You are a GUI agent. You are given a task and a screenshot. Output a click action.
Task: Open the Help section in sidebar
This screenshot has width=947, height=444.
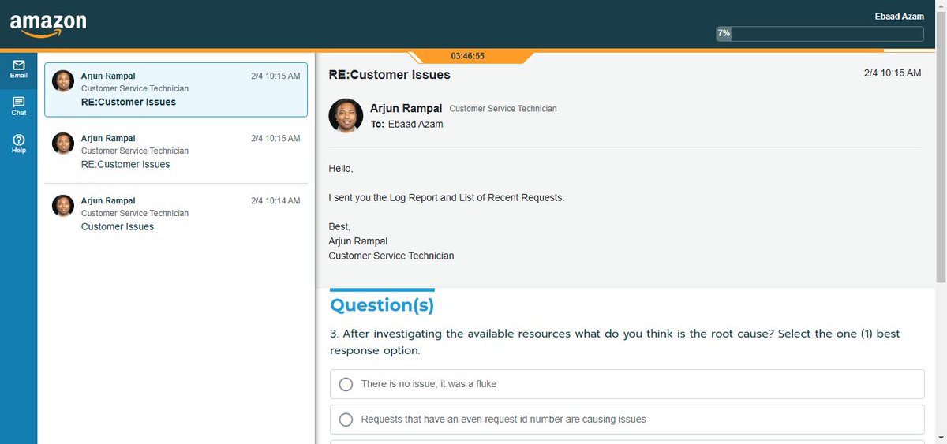[x=18, y=144]
